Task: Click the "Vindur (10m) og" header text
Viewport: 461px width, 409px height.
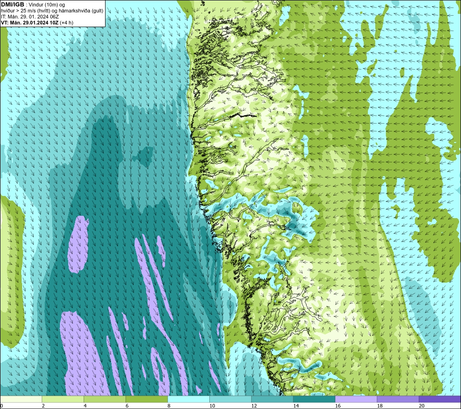Action: coord(47,5)
